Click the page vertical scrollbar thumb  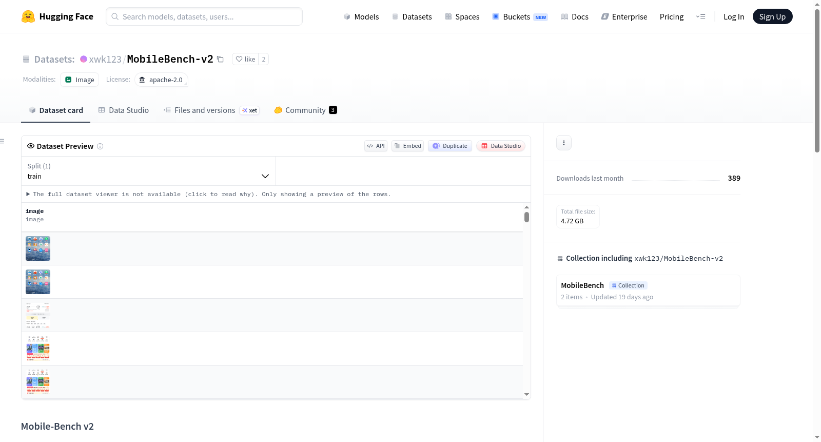pyautogui.click(x=817, y=81)
